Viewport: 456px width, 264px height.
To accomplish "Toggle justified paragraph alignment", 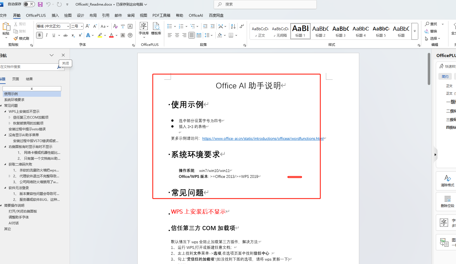I will 192,35.
